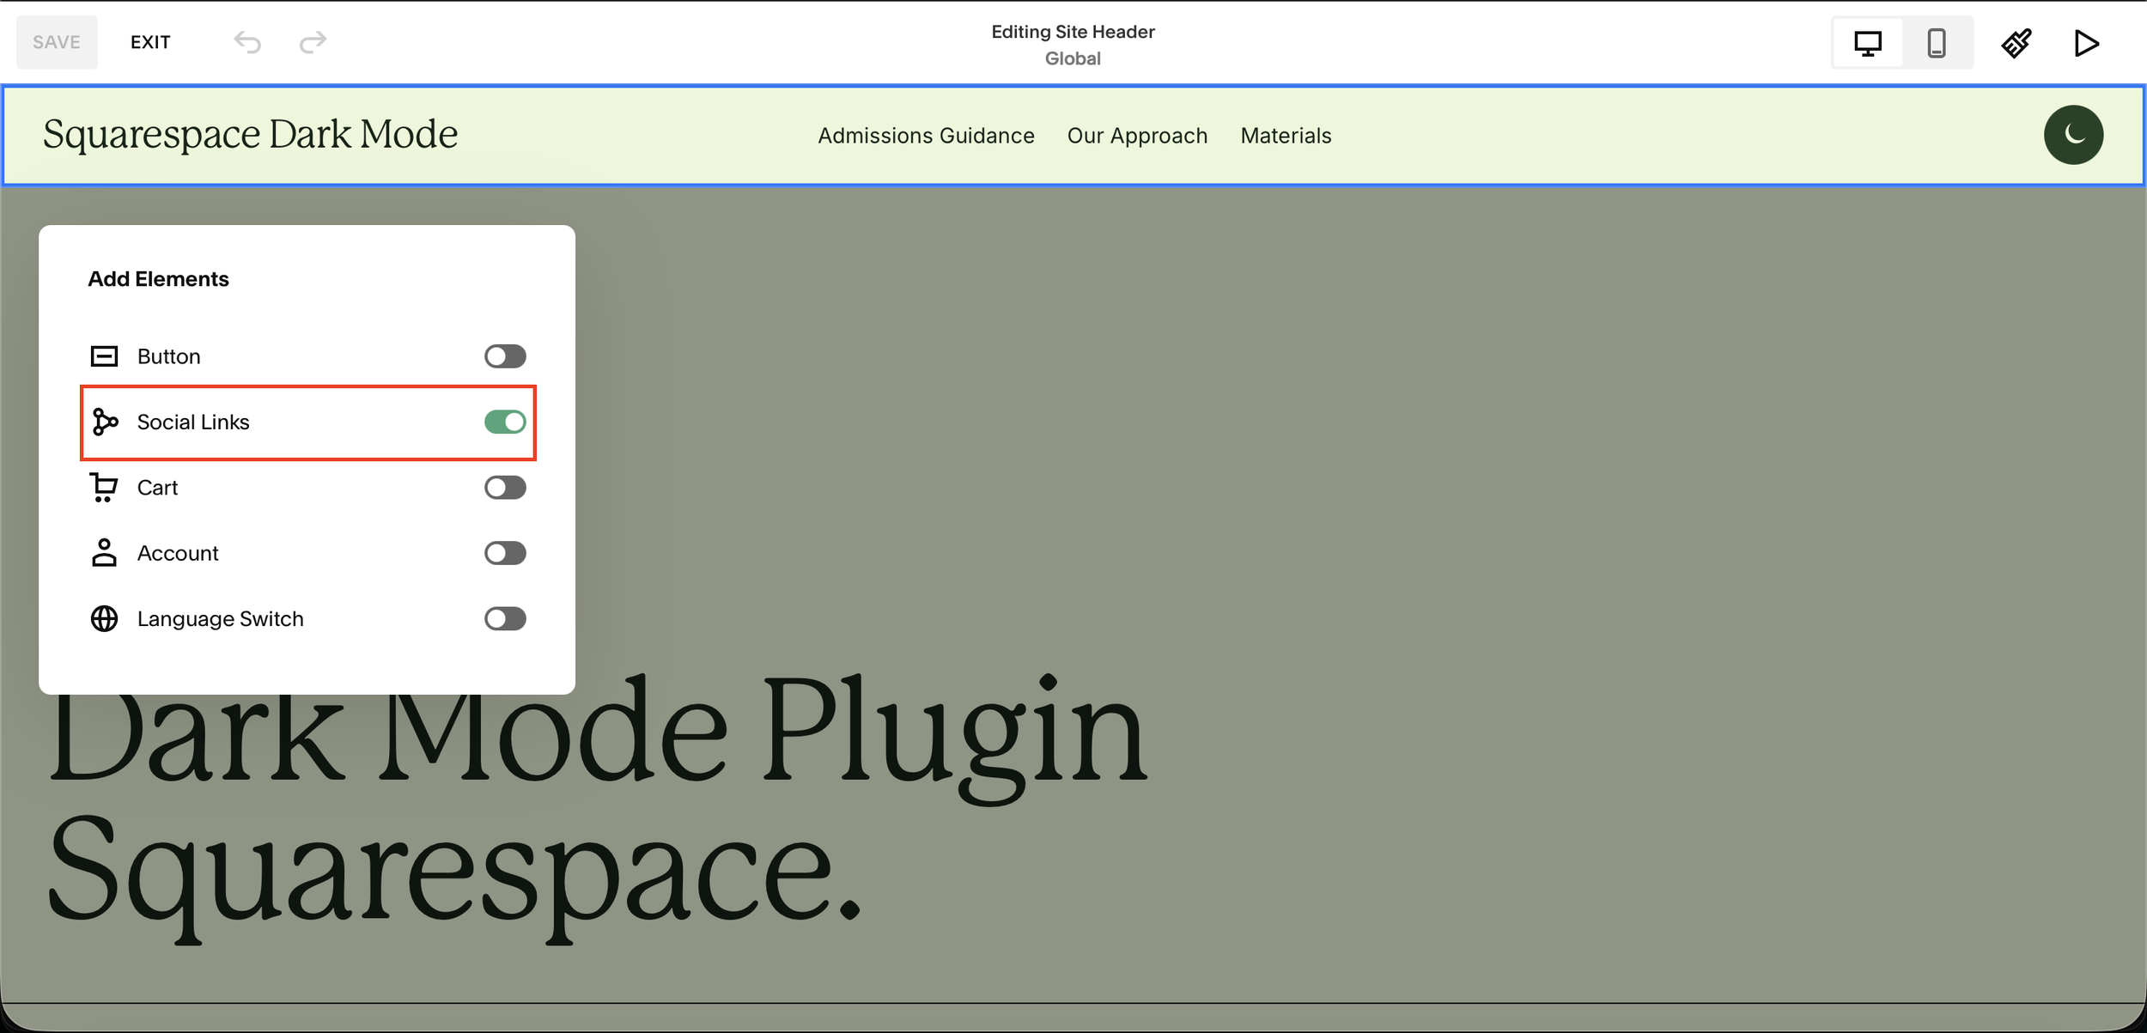Click the Language Switch label
Screen dimensions: 2147x1033
(x=220, y=619)
